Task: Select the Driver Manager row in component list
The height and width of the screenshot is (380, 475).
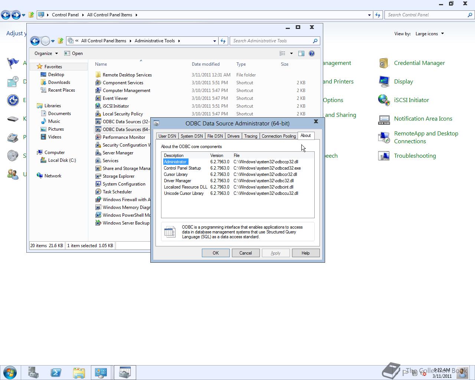Action: 237,181
